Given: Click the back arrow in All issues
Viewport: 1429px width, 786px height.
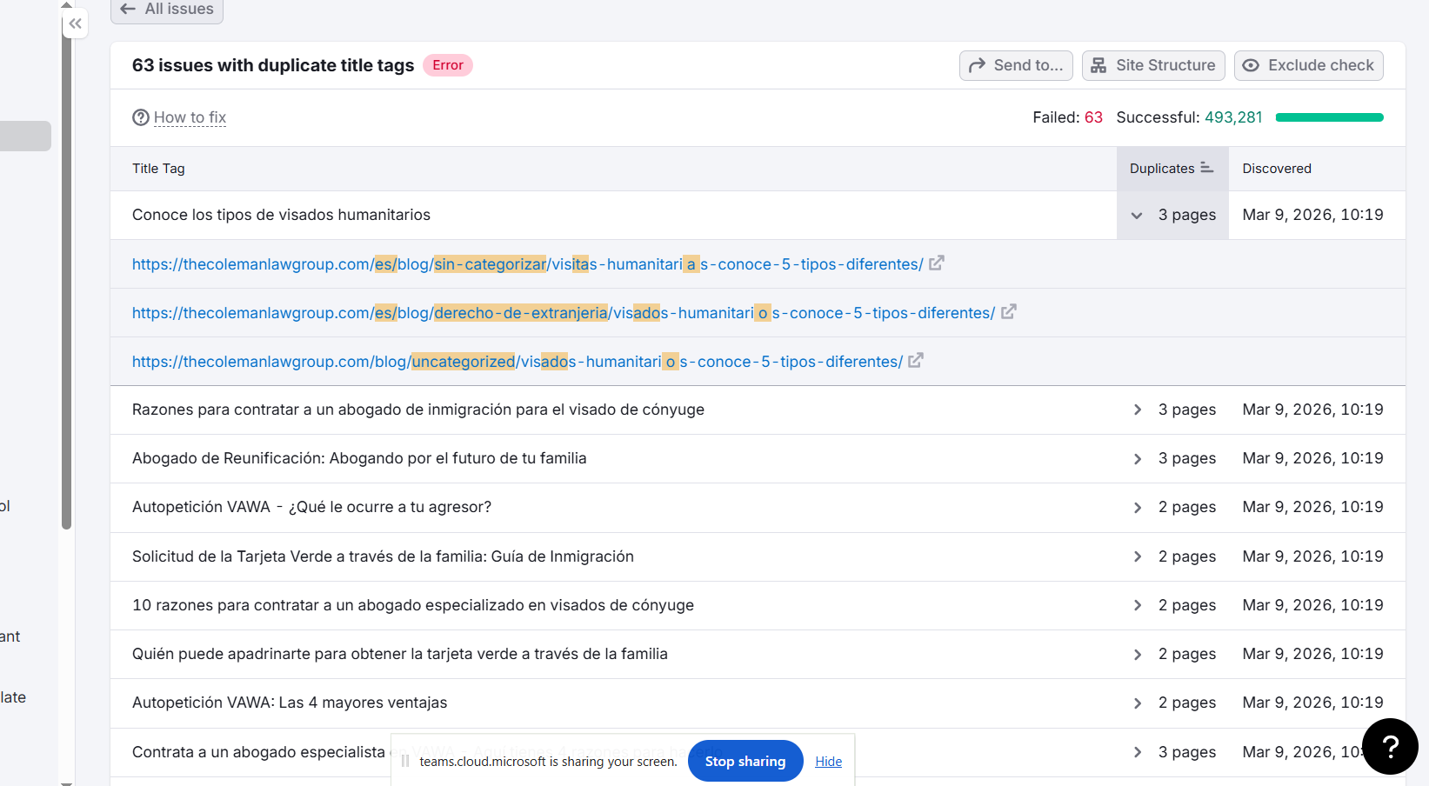Looking at the screenshot, I should pyautogui.click(x=129, y=9).
